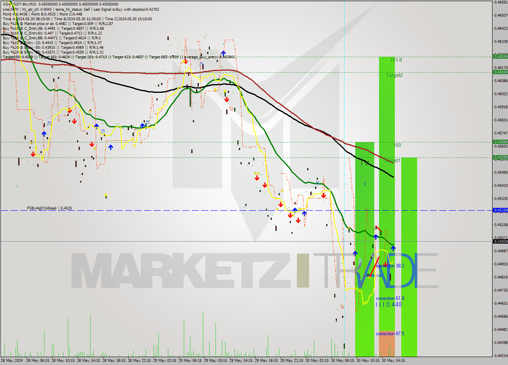This screenshot has width=508, height=365.
Task: Click the hollow orange arrow beside 29 May 10:15 candles
Action: [x=231, y=109]
